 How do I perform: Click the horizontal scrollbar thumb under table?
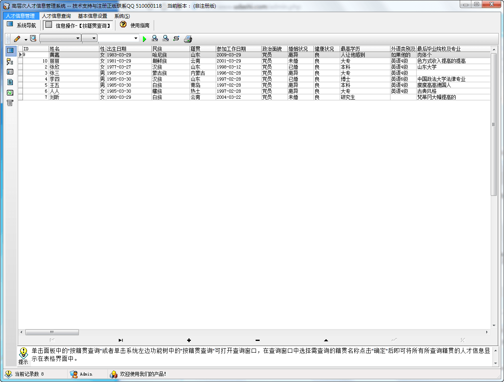(x=52, y=332)
